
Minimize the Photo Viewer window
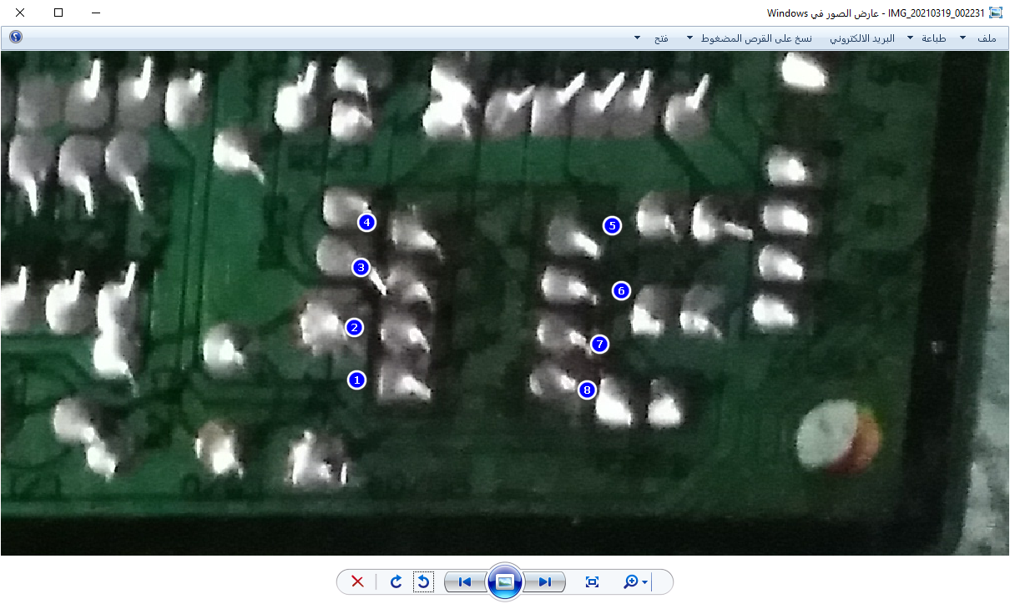point(96,13)
